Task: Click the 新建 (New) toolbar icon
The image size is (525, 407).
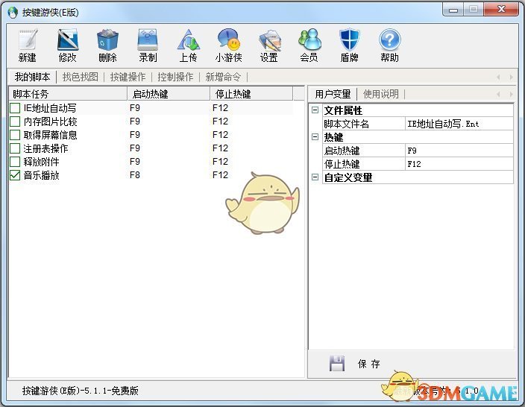Action: [28, 46]
